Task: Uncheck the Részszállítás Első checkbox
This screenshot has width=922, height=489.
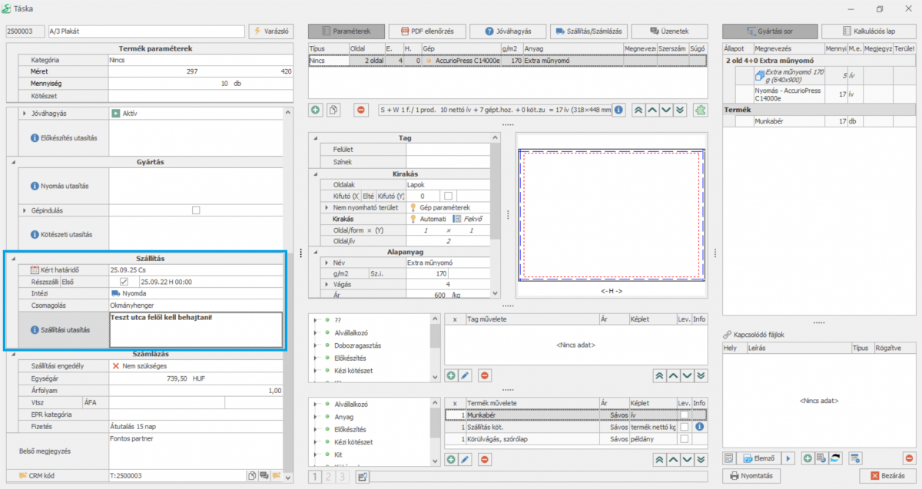Action: click(124, 282)
